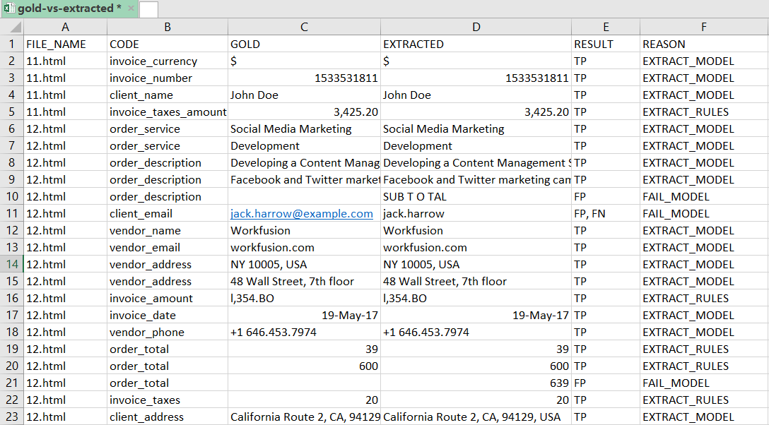Select FAIL_MODEL reason in row 21

[704, 383]
